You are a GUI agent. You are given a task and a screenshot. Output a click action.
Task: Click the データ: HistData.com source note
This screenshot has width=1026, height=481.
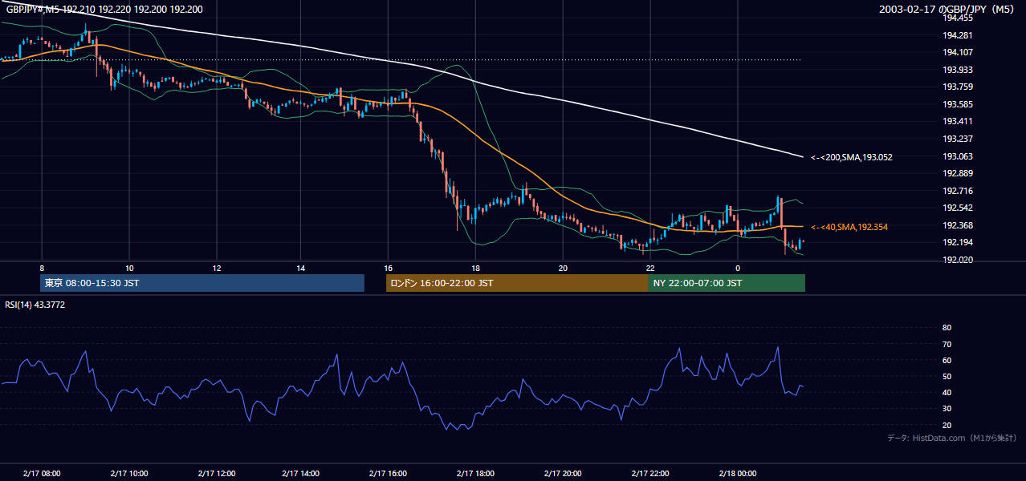click(951, 438)
